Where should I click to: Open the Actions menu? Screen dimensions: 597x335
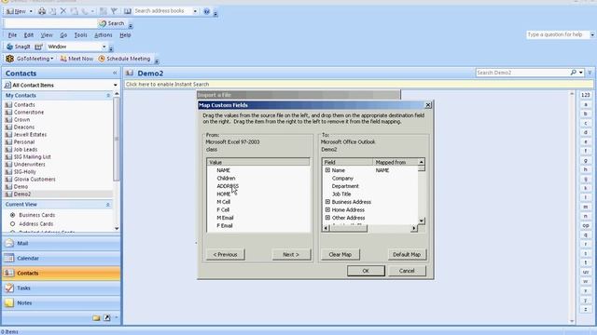[x=104, y=35]
